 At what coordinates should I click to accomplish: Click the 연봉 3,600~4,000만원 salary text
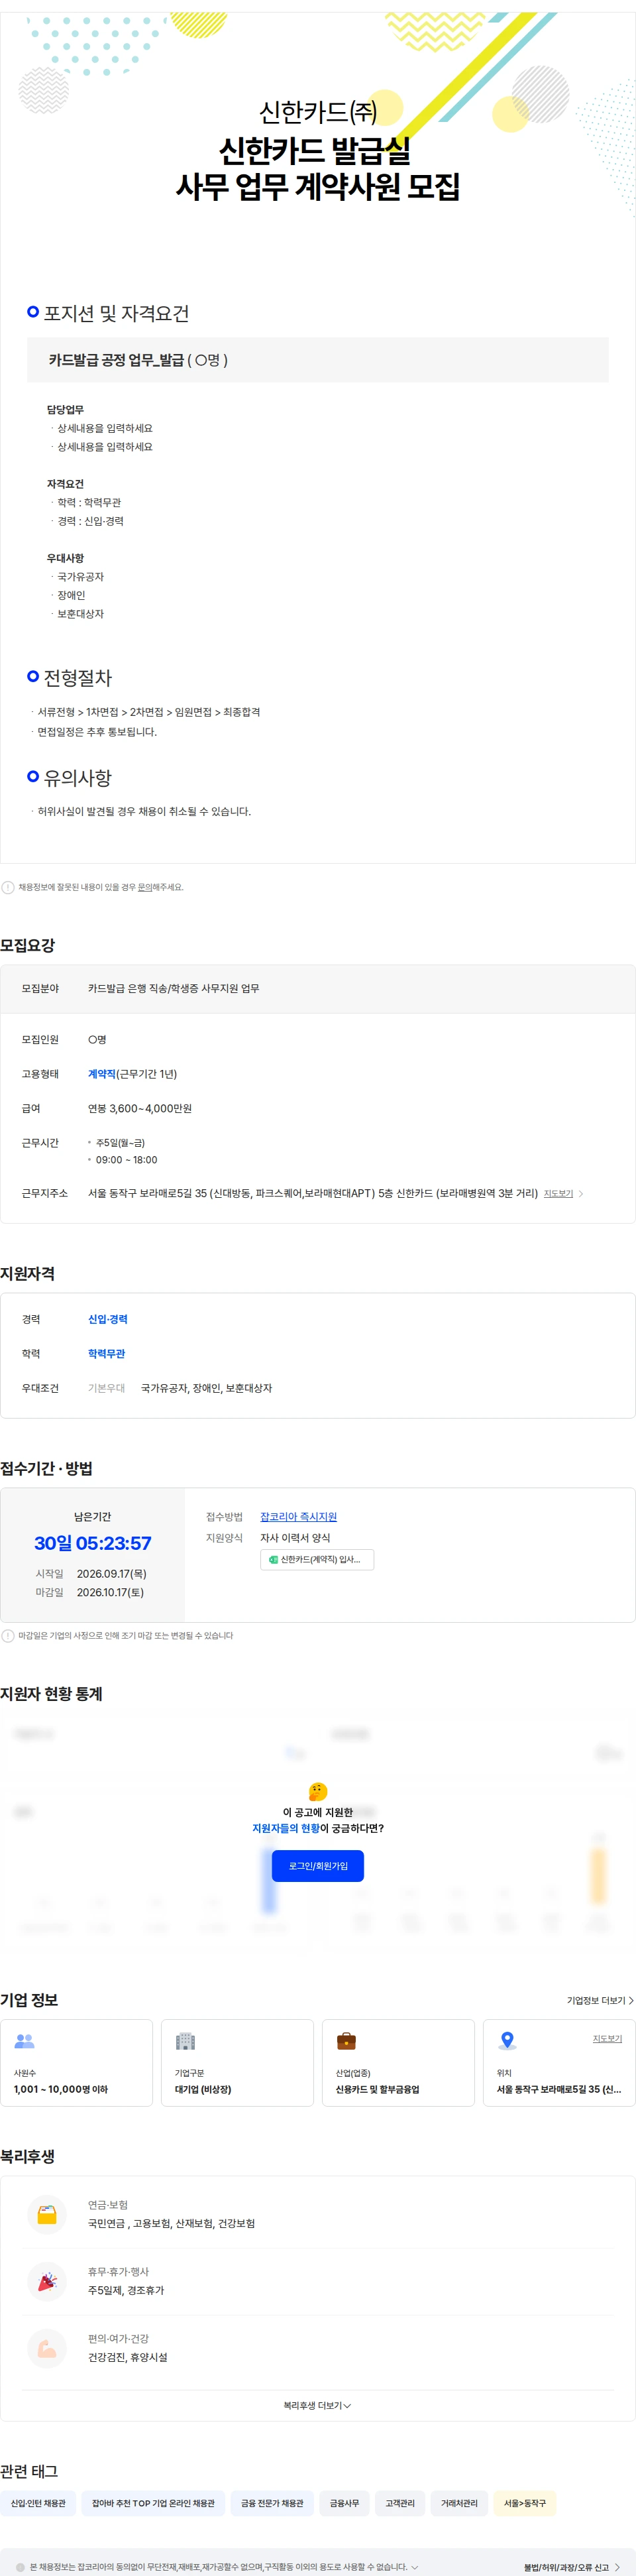coord(140,1108)
